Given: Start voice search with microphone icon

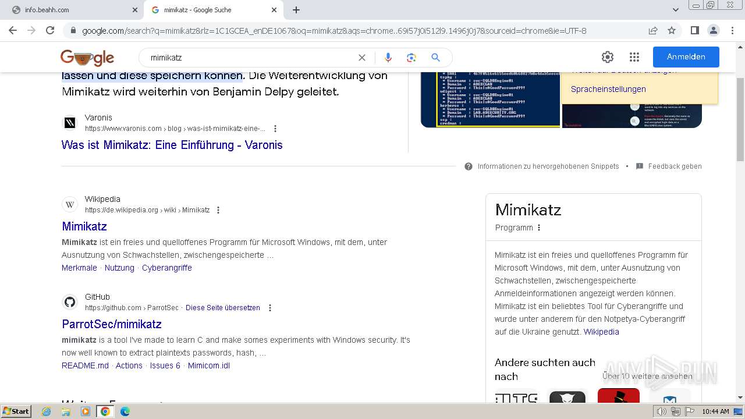Looking at the screenshot, I should point(388,58).
